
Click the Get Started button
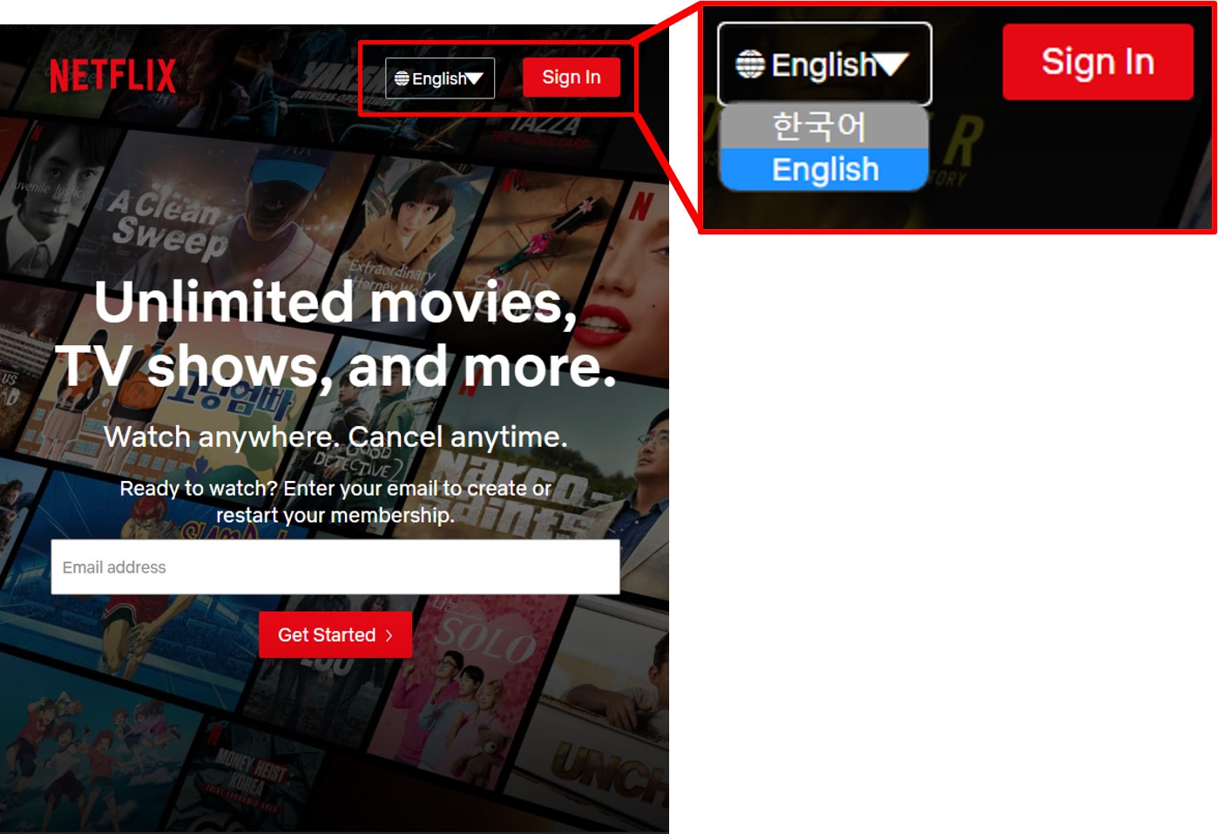[335, 634]
